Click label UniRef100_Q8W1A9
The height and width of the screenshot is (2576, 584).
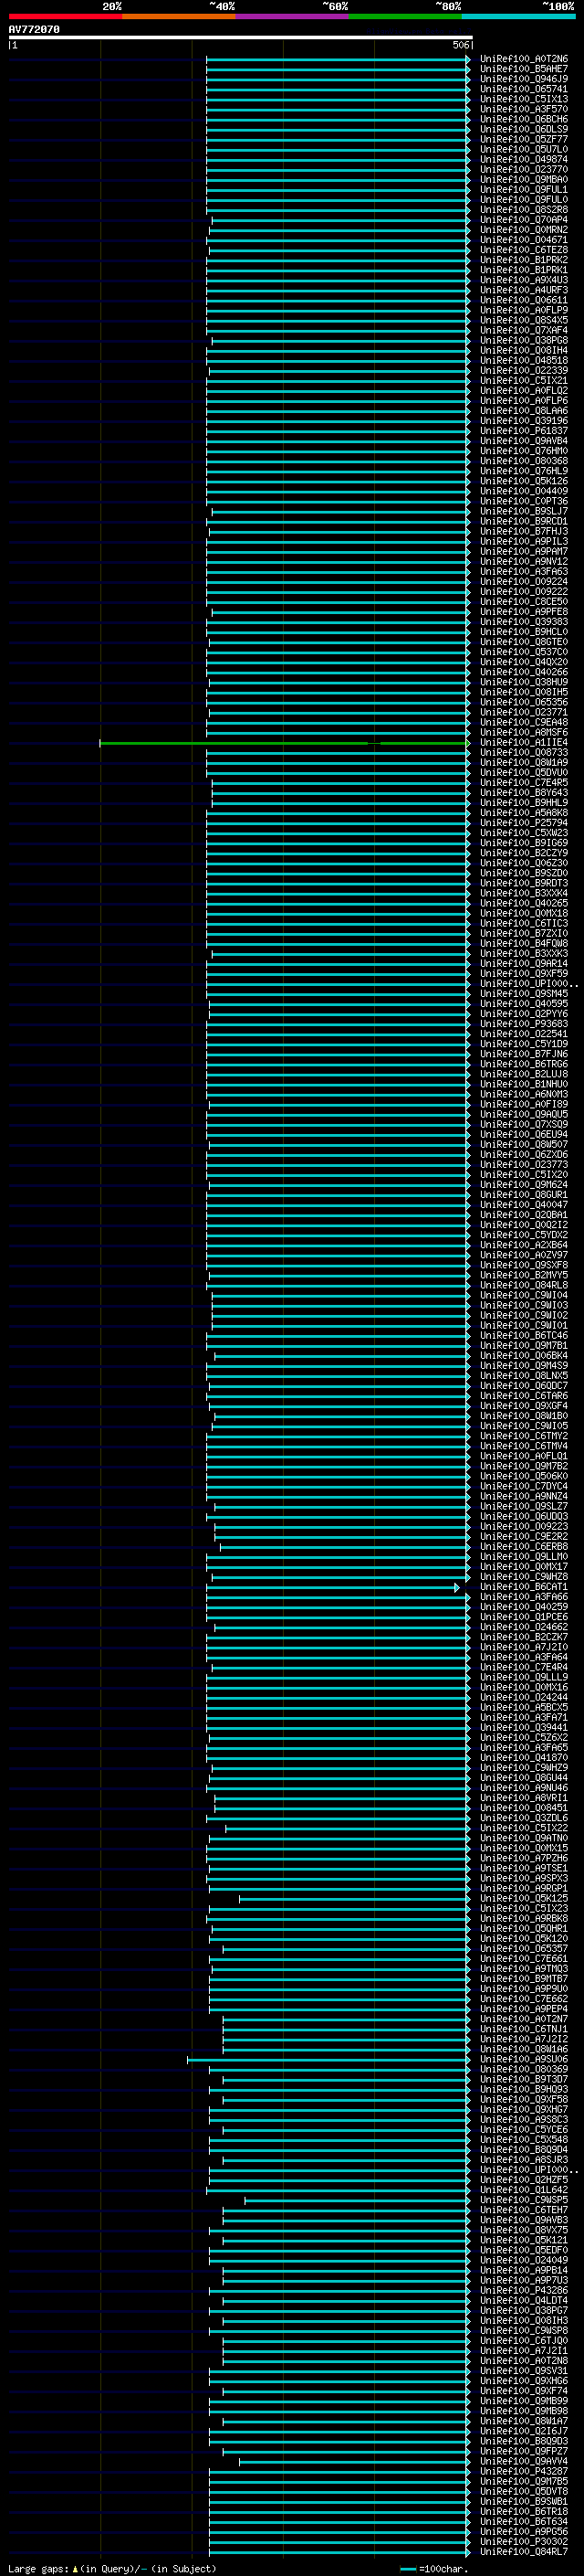524,763
